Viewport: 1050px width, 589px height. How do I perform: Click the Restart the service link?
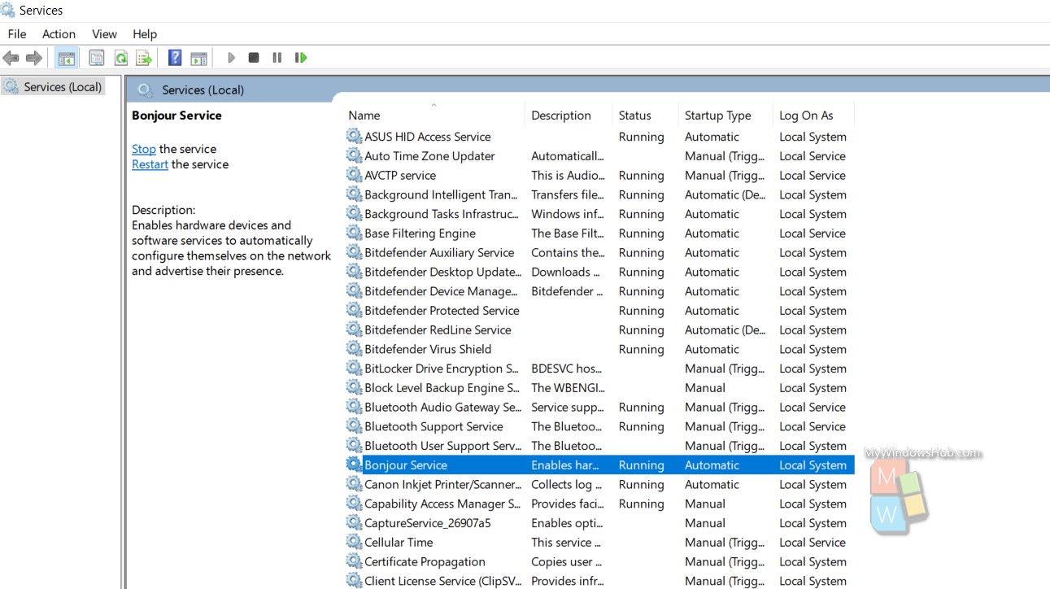click(150, 164)
